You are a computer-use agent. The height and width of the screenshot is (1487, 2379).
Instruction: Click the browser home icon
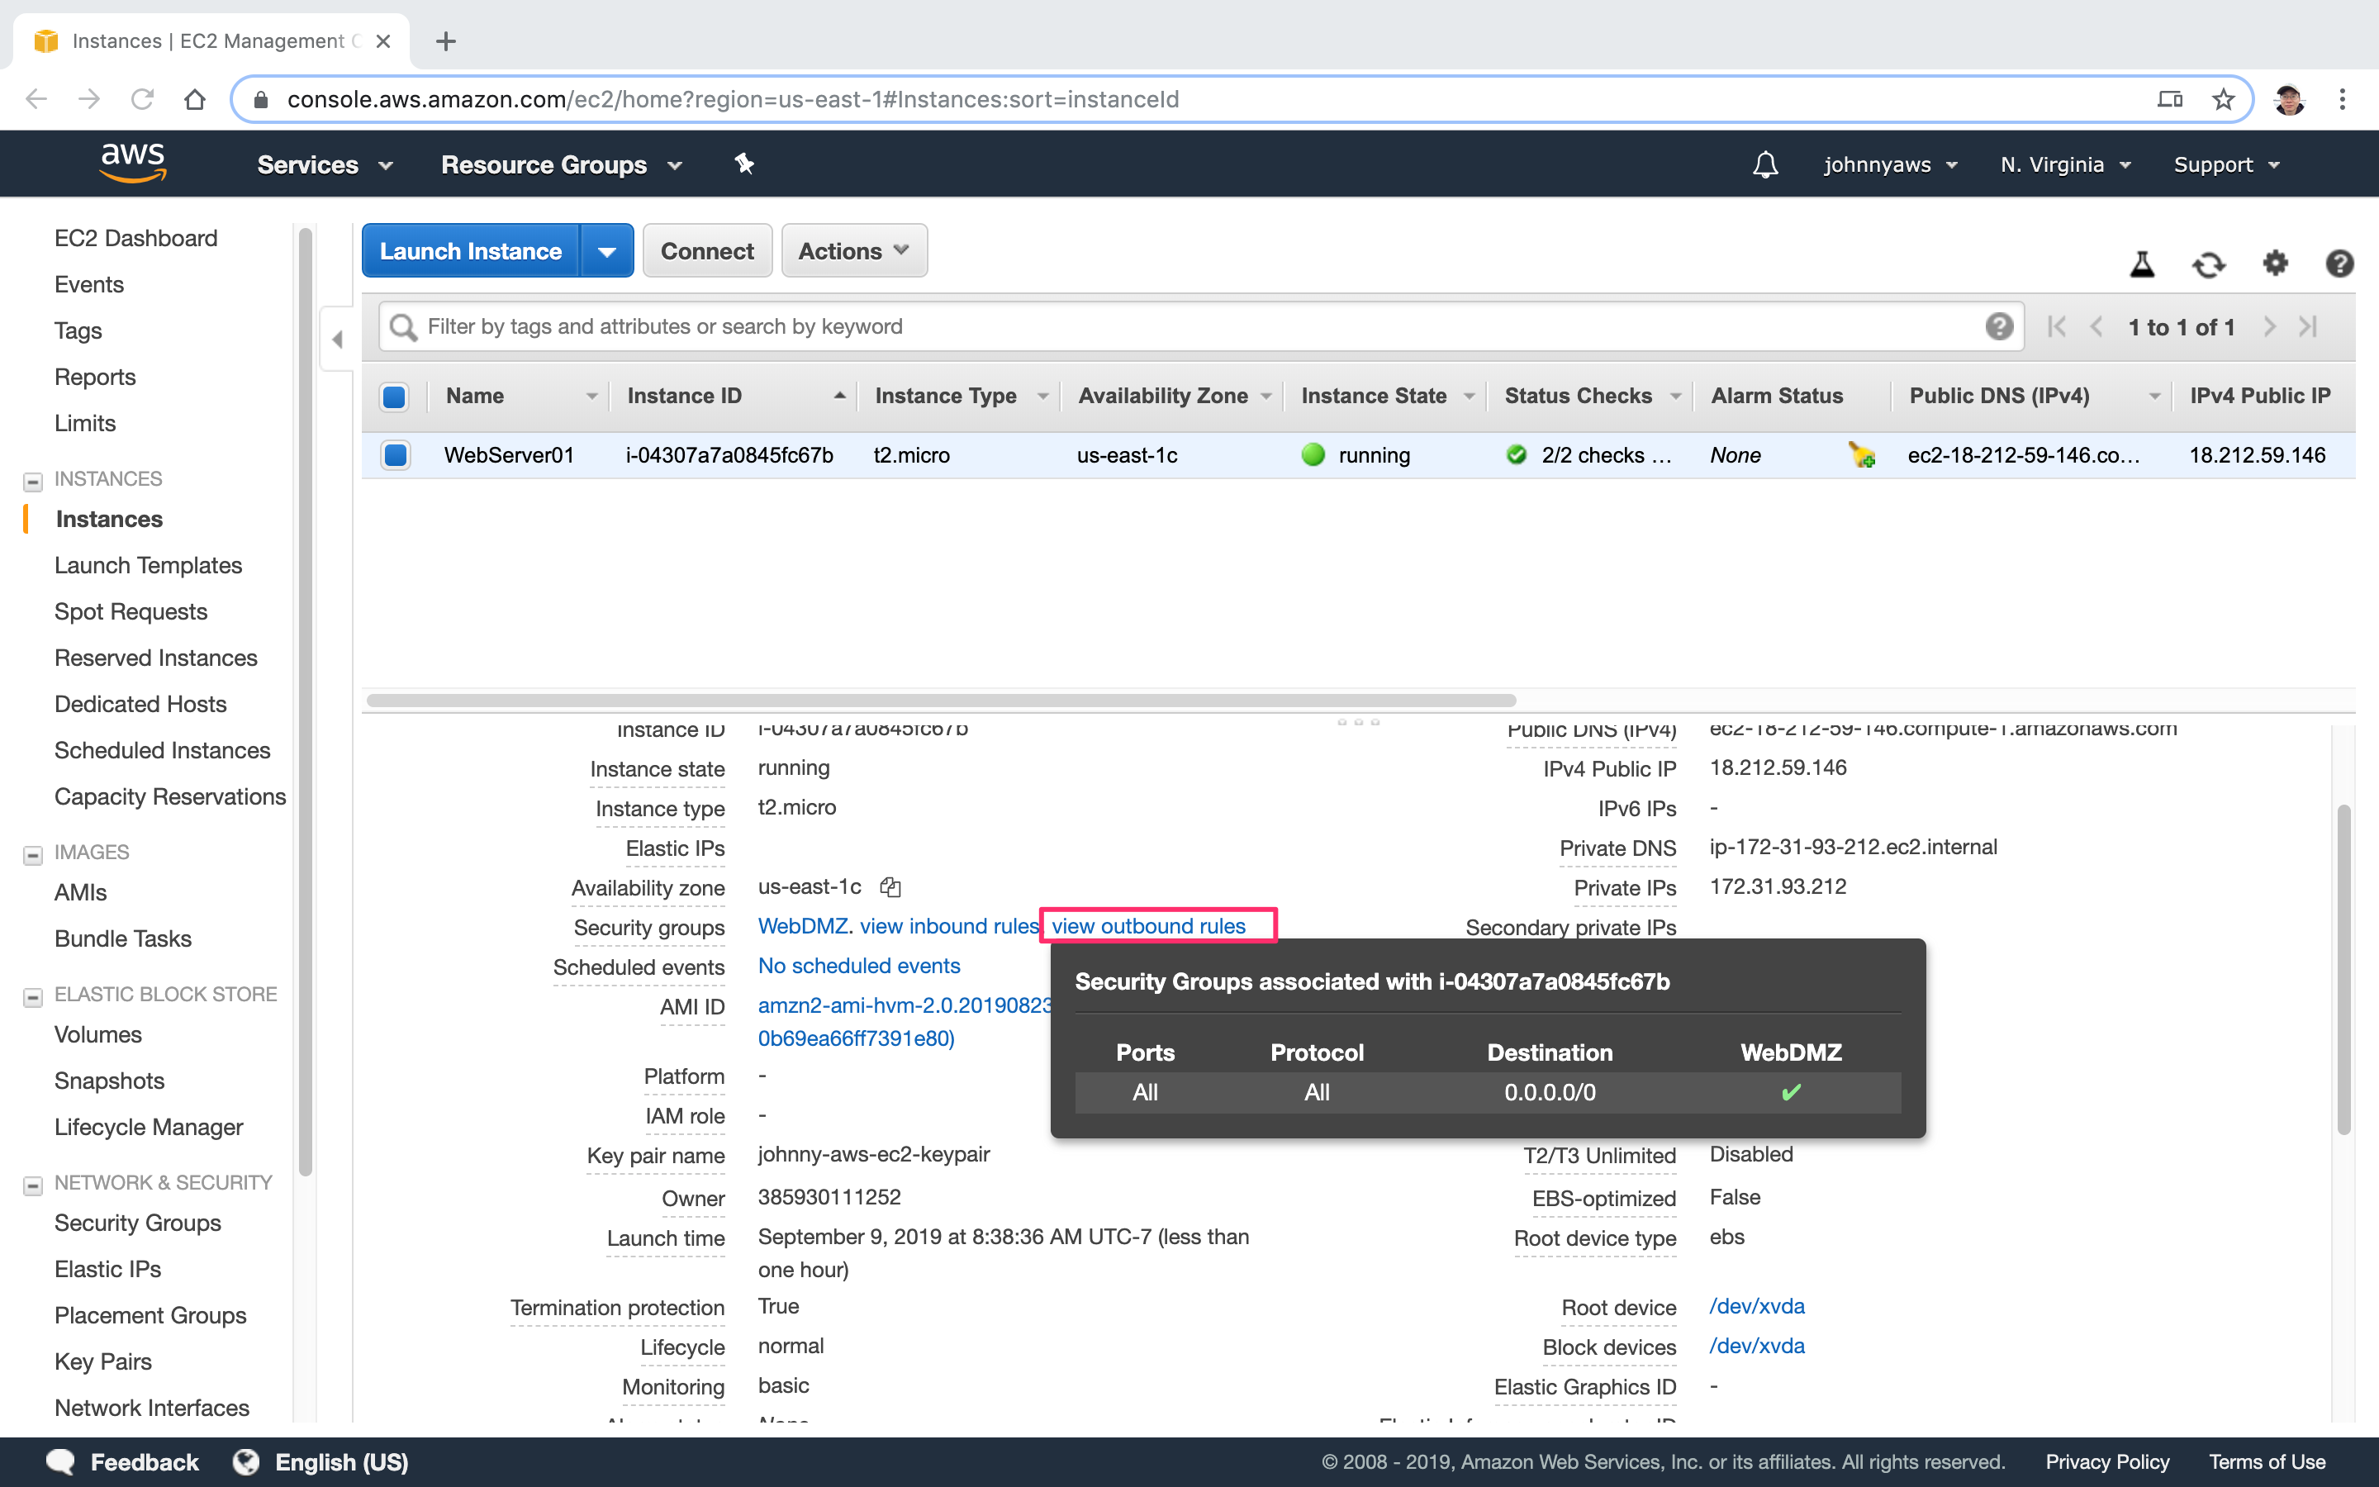195,99
